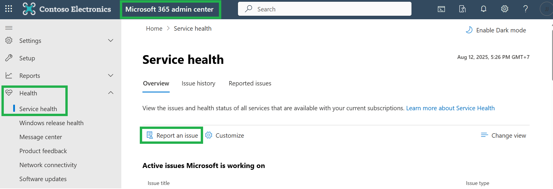The width and height of the screenshot is (553, 189).
Task: Click the Microsoft 365 admin center title
Action: coord(169,9)
